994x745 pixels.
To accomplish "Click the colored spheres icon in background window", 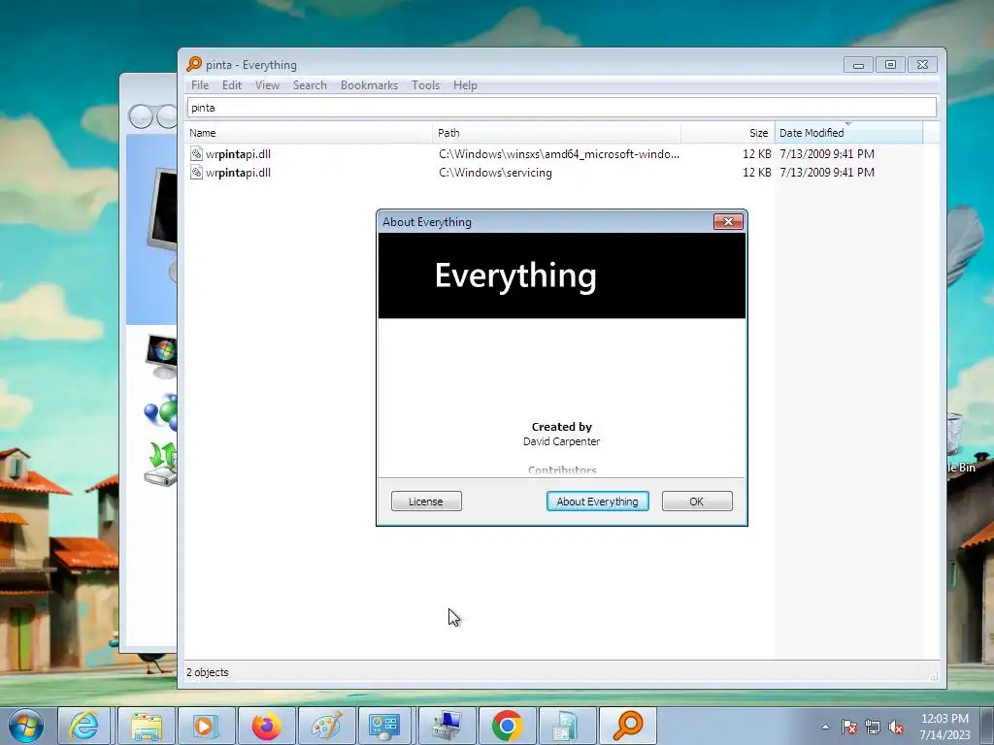I will click(162, 411).
